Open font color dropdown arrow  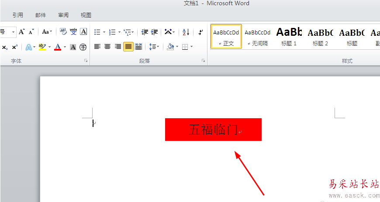point(65,47)
